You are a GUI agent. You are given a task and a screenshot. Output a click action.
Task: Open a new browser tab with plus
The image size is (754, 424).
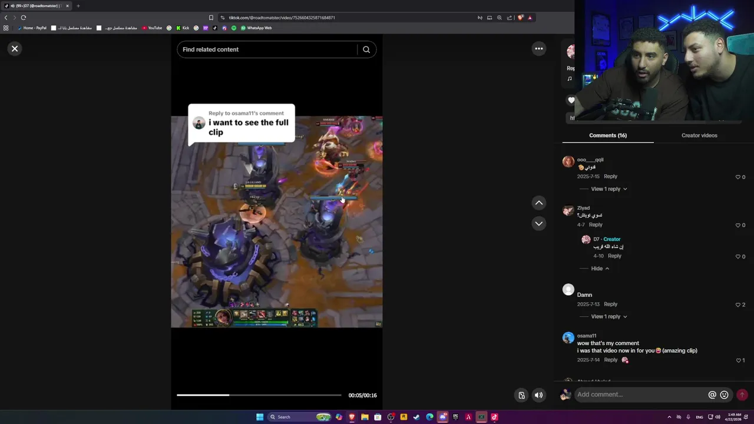tap(78, 6)
